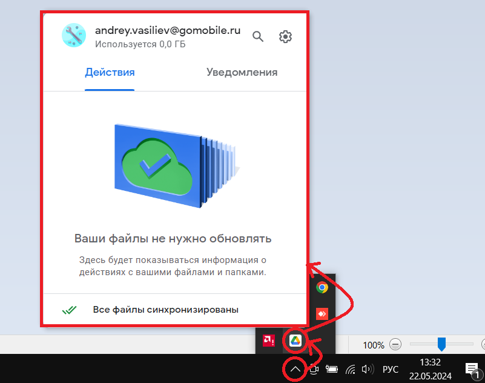Click Все файлы синхронизированы status

tap(165, 310)
